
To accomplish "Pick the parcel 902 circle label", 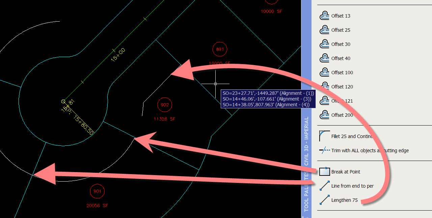I will (x=164, y=105).
